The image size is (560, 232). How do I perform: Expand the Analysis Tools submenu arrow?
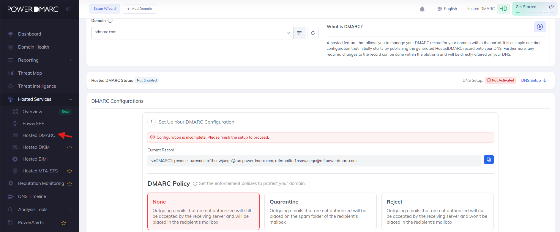tap(70, 209)
